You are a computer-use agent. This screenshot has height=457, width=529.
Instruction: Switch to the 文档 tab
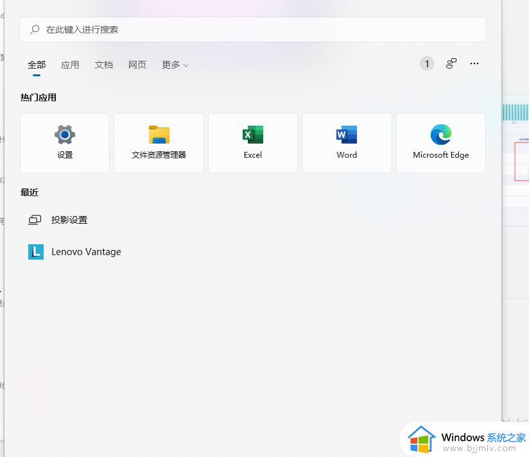pos(103,65)
